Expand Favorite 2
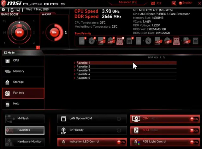This screenshot has height=149, width=202. [x=125, y=67]
